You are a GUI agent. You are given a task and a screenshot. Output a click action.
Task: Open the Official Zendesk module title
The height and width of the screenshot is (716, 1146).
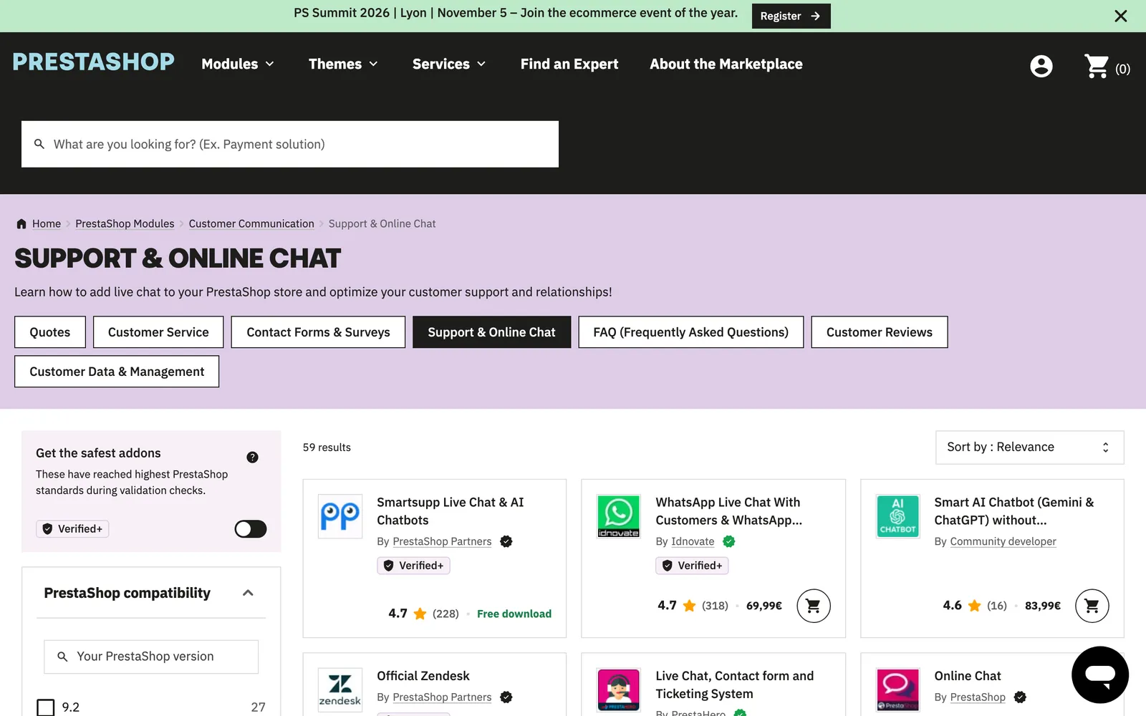click(x=423, y=676)
